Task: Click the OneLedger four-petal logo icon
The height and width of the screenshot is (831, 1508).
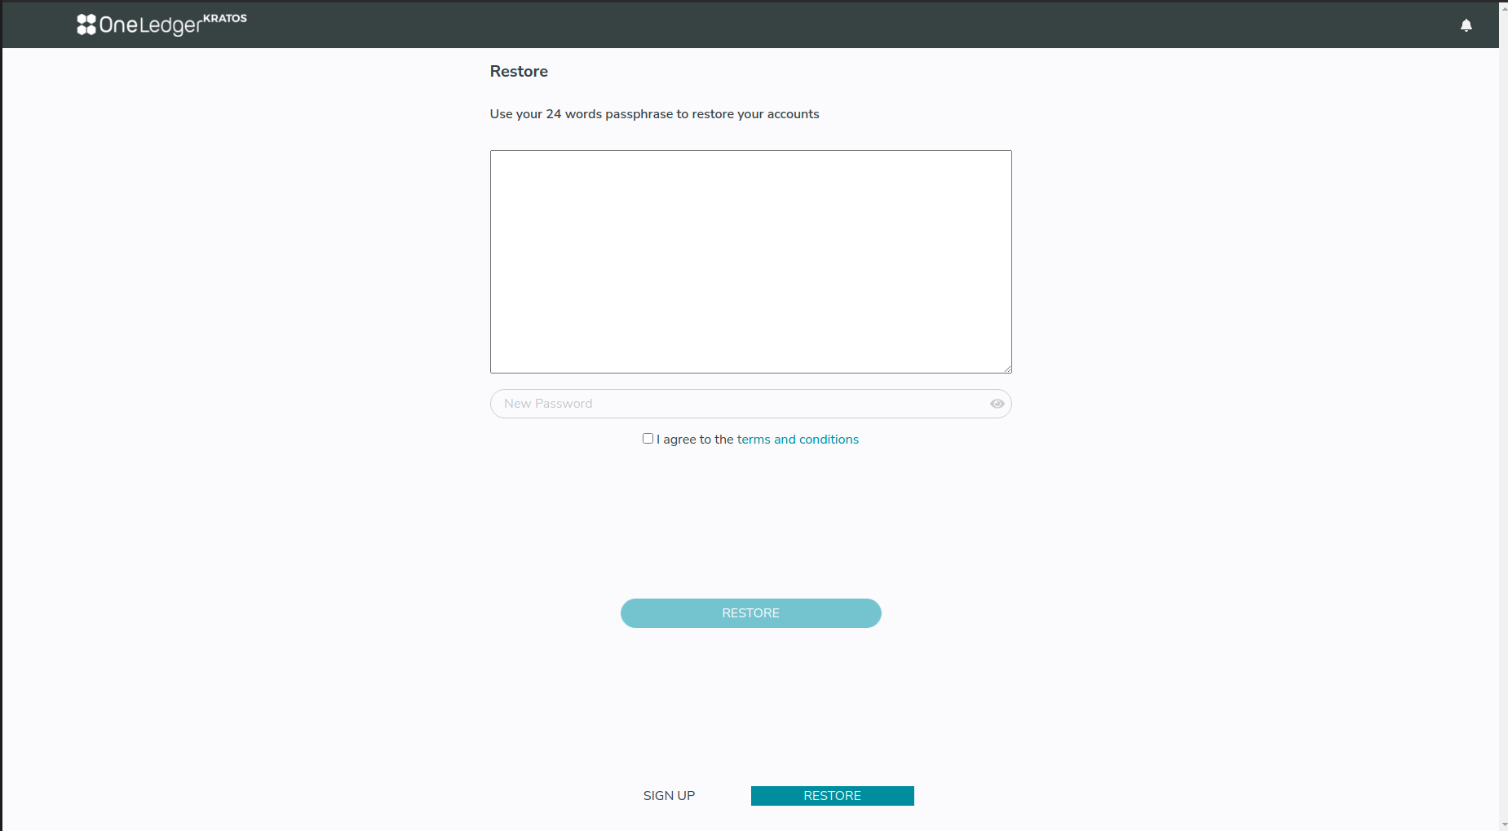Action: 86,25
